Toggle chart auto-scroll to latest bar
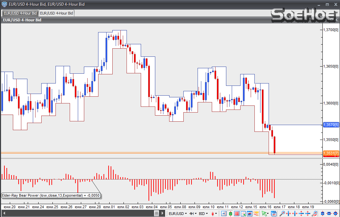The width and height of the screenshot is (340, 217). coord(224,214)
